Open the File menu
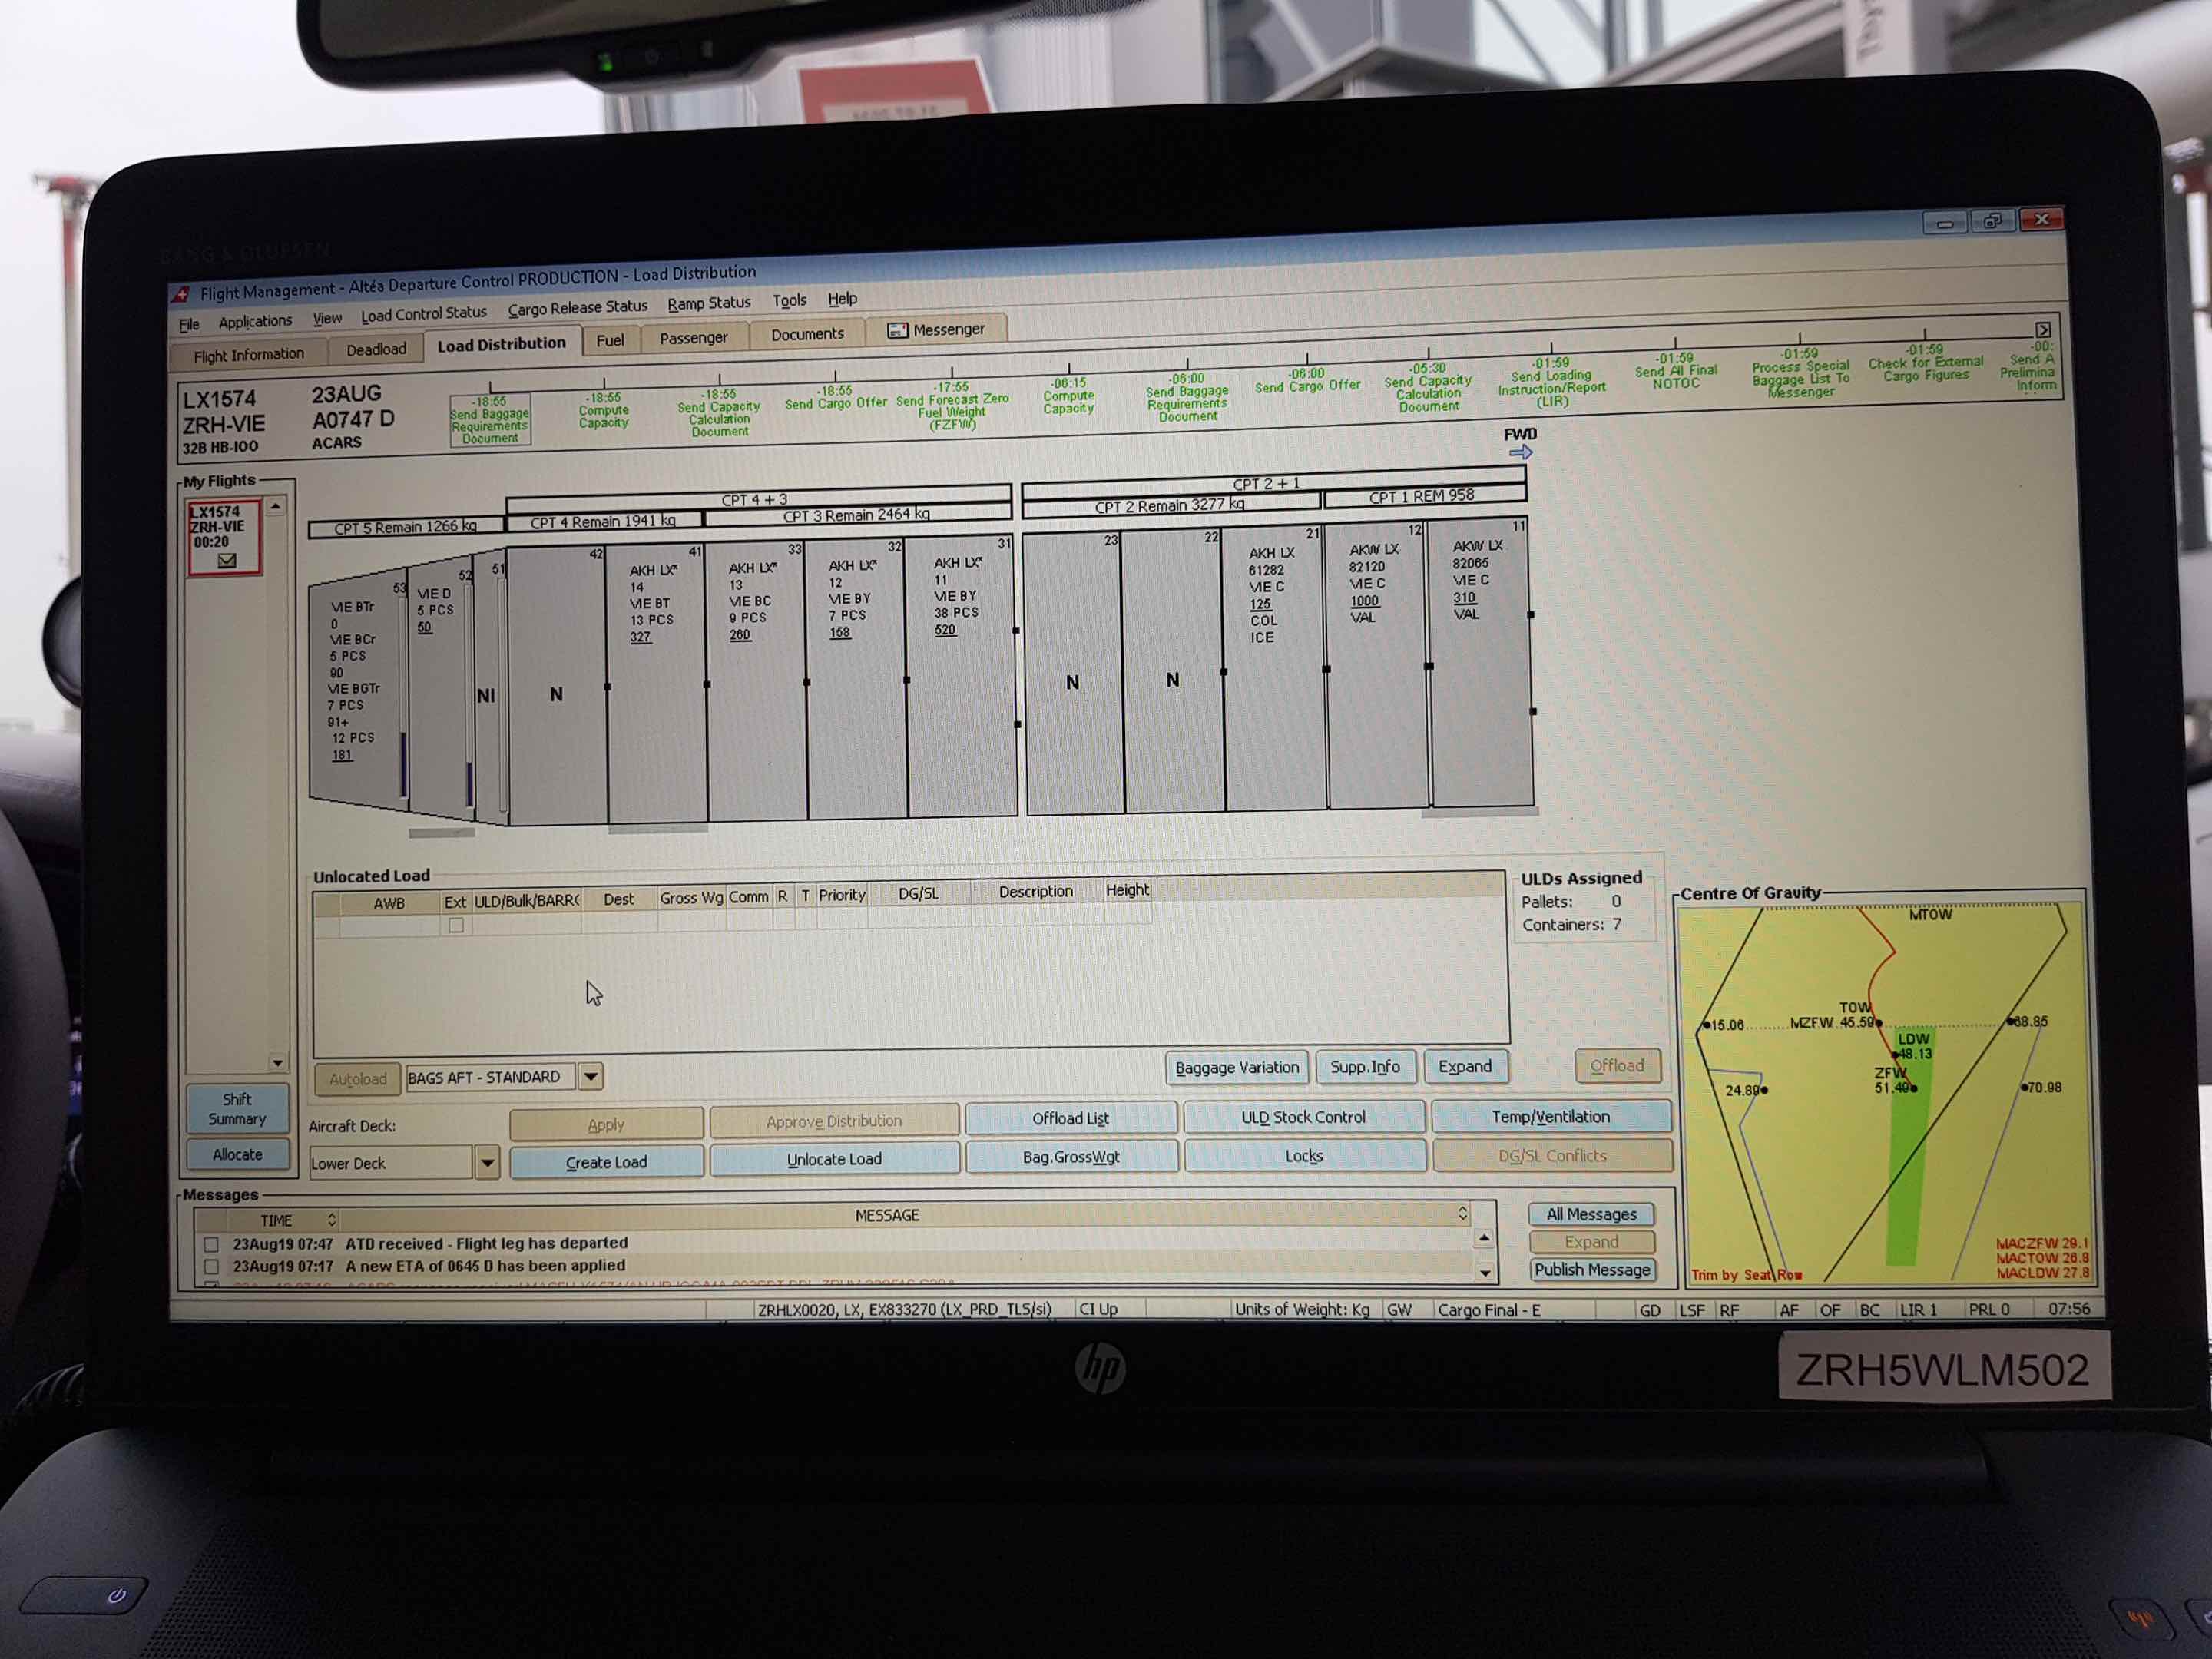 pyautogui.click(x=189, y=324)
